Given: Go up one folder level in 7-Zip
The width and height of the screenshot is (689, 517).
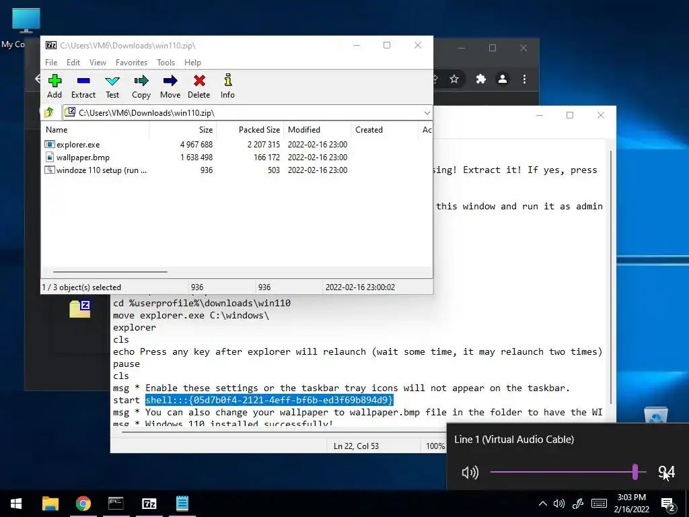Looking at the screenshot, I should [49, 112].
